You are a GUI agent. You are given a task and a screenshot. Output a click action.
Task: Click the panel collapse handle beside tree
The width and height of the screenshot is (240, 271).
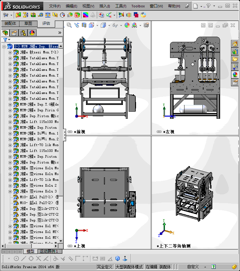click(64, 135)
